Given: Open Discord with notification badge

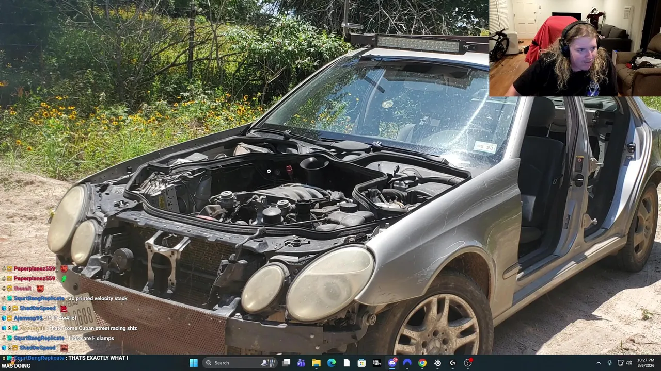Looking at the screenshot, I should pyautogui.click(x=392, y=363).
